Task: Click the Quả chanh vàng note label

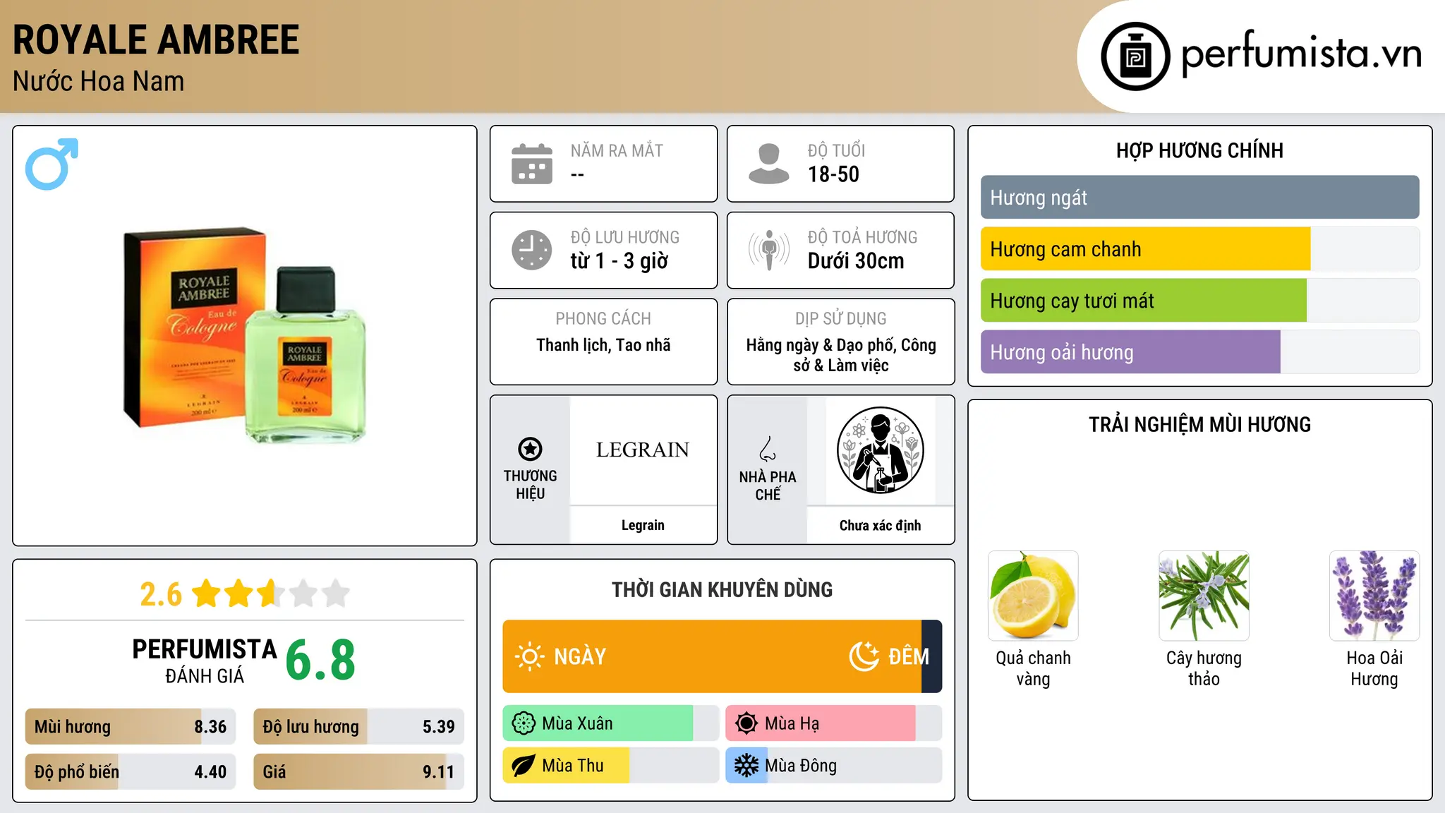Action: point(1033,668)
